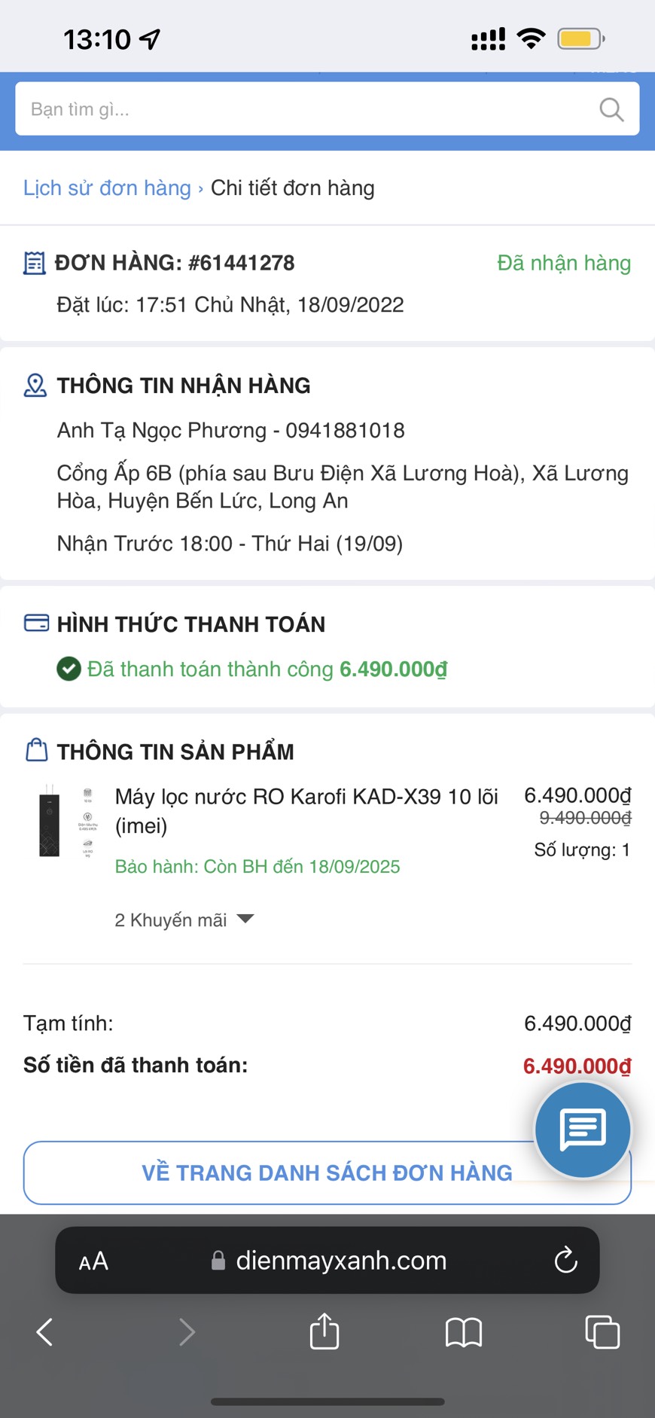
Task: Tap the Safari share icon
Action: (324, 1331)
